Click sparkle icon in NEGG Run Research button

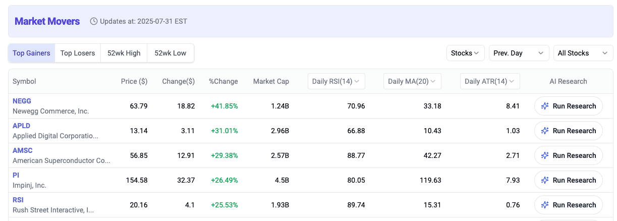pos(545,106)
